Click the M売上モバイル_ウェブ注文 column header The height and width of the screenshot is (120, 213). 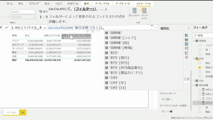pos(76,36)
